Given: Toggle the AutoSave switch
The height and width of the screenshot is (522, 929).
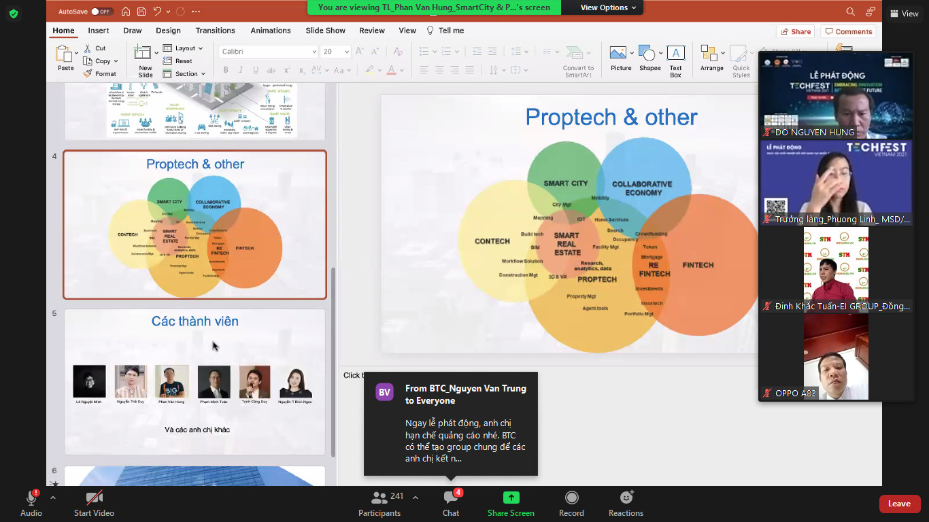Looking at the screenshot, I should point(102,12).
